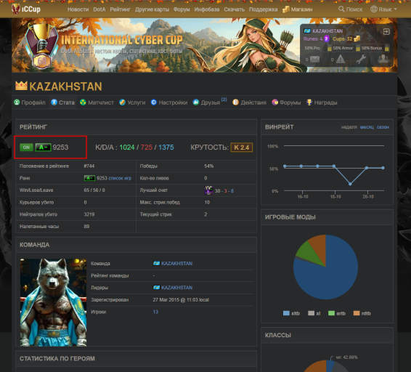Switch to the Профайл tab
Viewport: 411px width, 372px height.
point(30,102)
